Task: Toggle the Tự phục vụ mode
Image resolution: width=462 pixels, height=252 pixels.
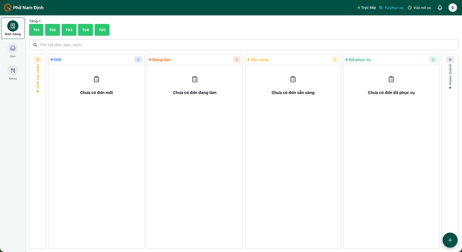Action: tap(391, 8)
